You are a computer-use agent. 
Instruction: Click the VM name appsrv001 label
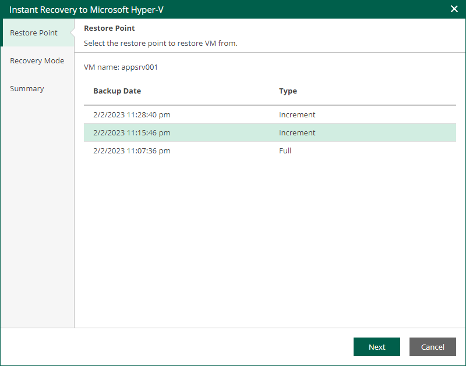(121, 67)
